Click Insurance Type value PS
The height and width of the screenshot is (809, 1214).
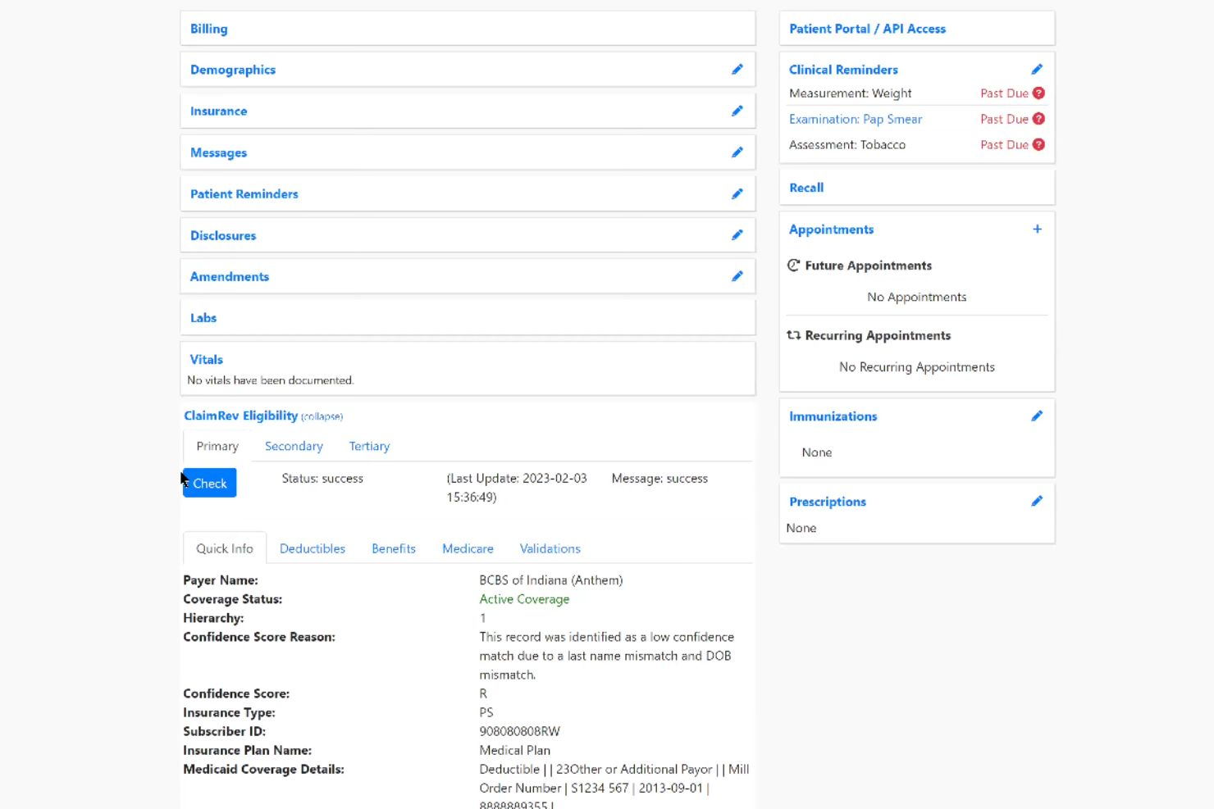coord(486,712)
